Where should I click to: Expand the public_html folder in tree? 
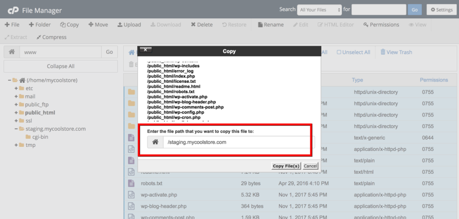pyautogui.click(x=16, y=112)
